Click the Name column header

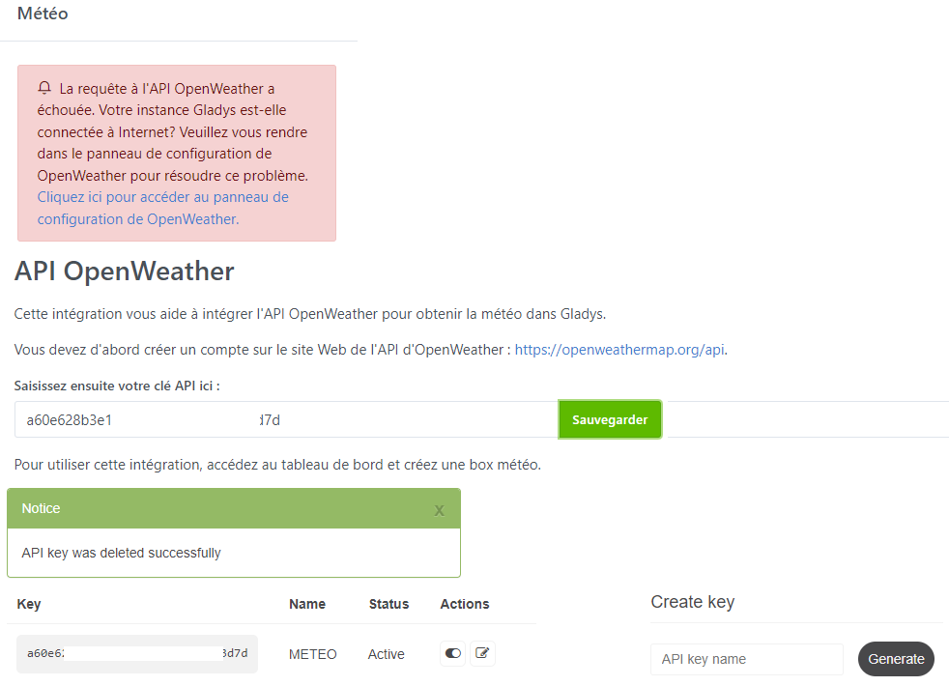point(307,604)
